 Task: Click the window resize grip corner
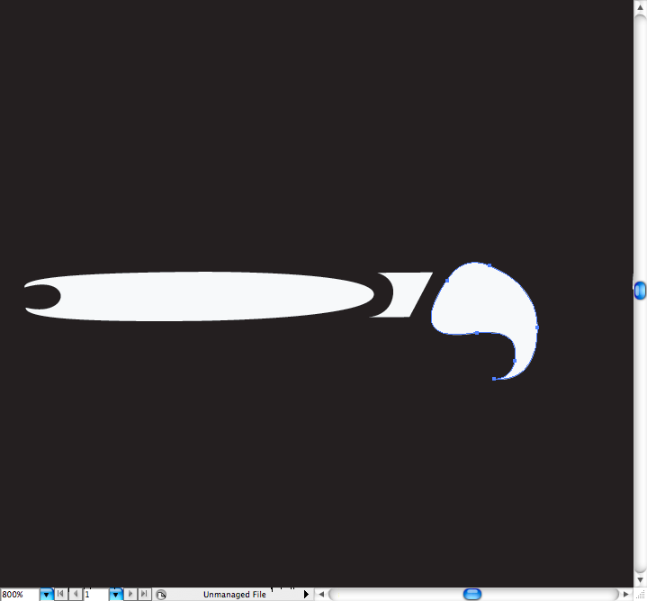click(x=640, y=595)
